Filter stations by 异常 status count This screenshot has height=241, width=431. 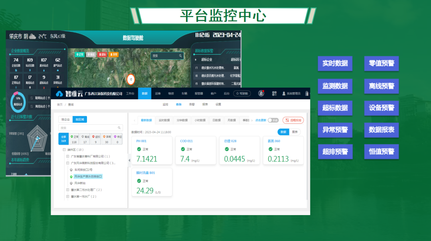tap(106, 139)
